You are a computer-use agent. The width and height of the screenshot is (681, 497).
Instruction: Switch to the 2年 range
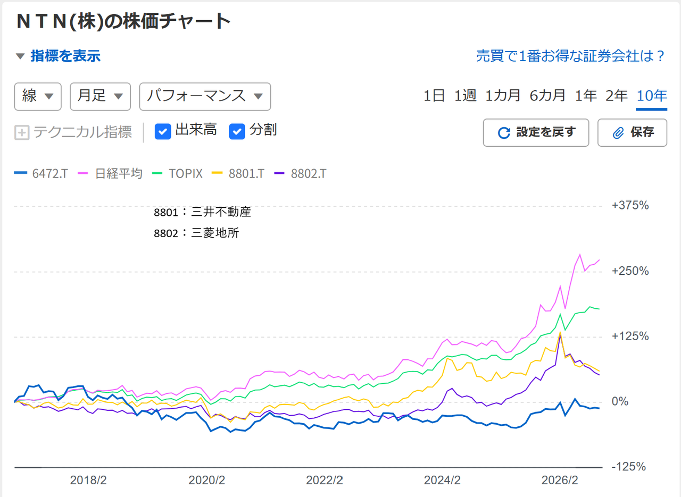tap(617, 96)
